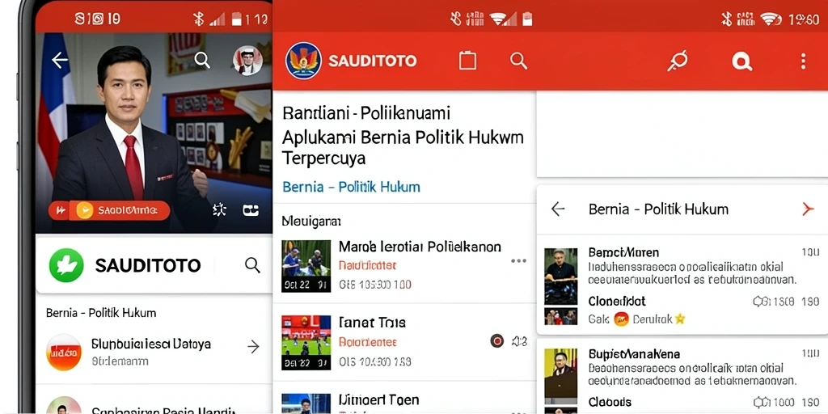Click the bold white search icon in the right header
The image size is (828, 414).
[741, 61]
